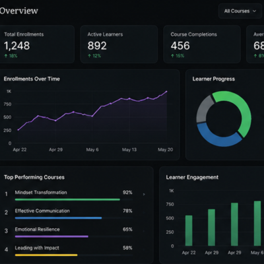The width and height of the screenshot is (264, 264).
Task: Click the green up arrow under Course Completions
Action: pos(172,56)
